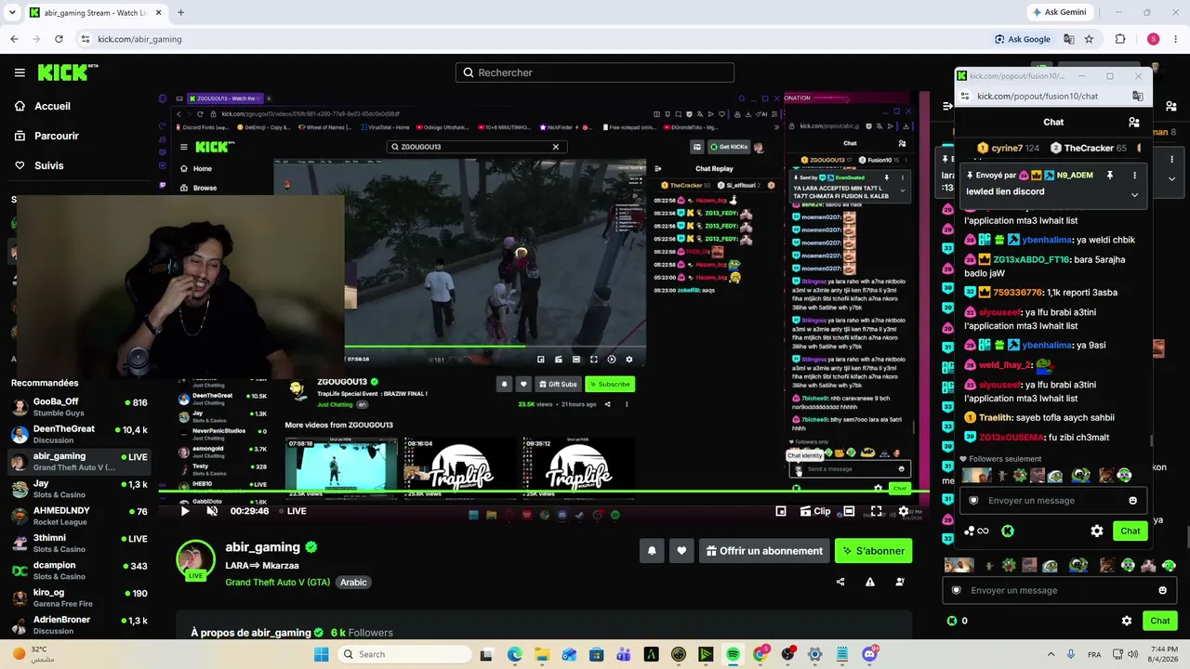Click green Chat send button in popout
The height and width of the screenshot is (669, 1190).
(1130, 531)
